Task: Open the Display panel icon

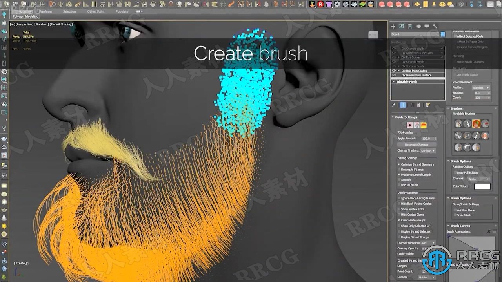Action: (x=427, y=26)
